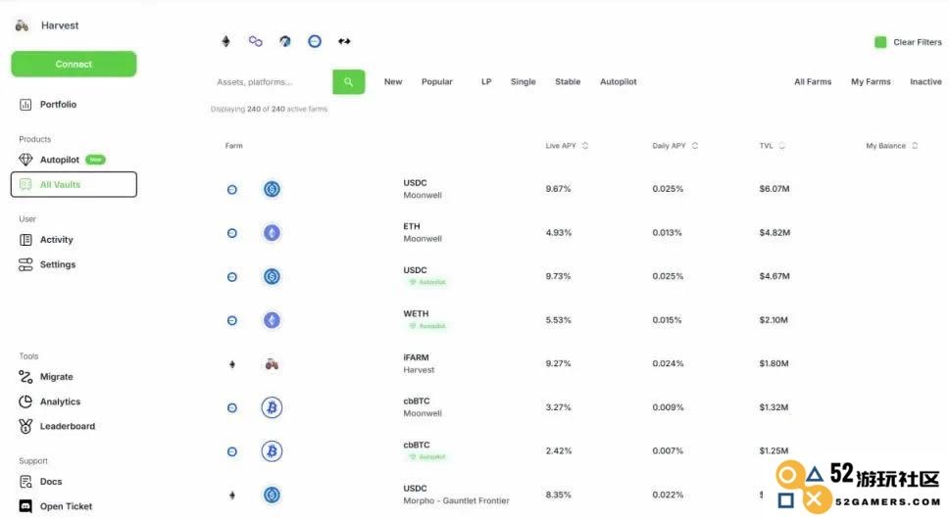Viewport: 949px width, 519px height.
Task: Focus the Assets, platforms search field
Action: pos(272,81)
